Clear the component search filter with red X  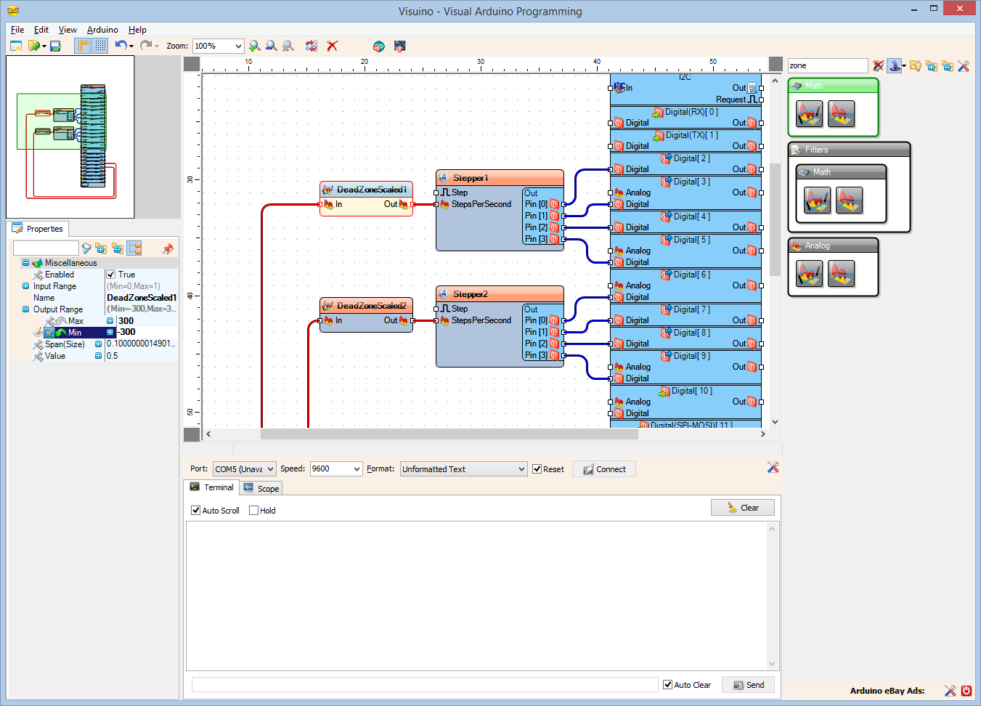(x=879, y=65)
